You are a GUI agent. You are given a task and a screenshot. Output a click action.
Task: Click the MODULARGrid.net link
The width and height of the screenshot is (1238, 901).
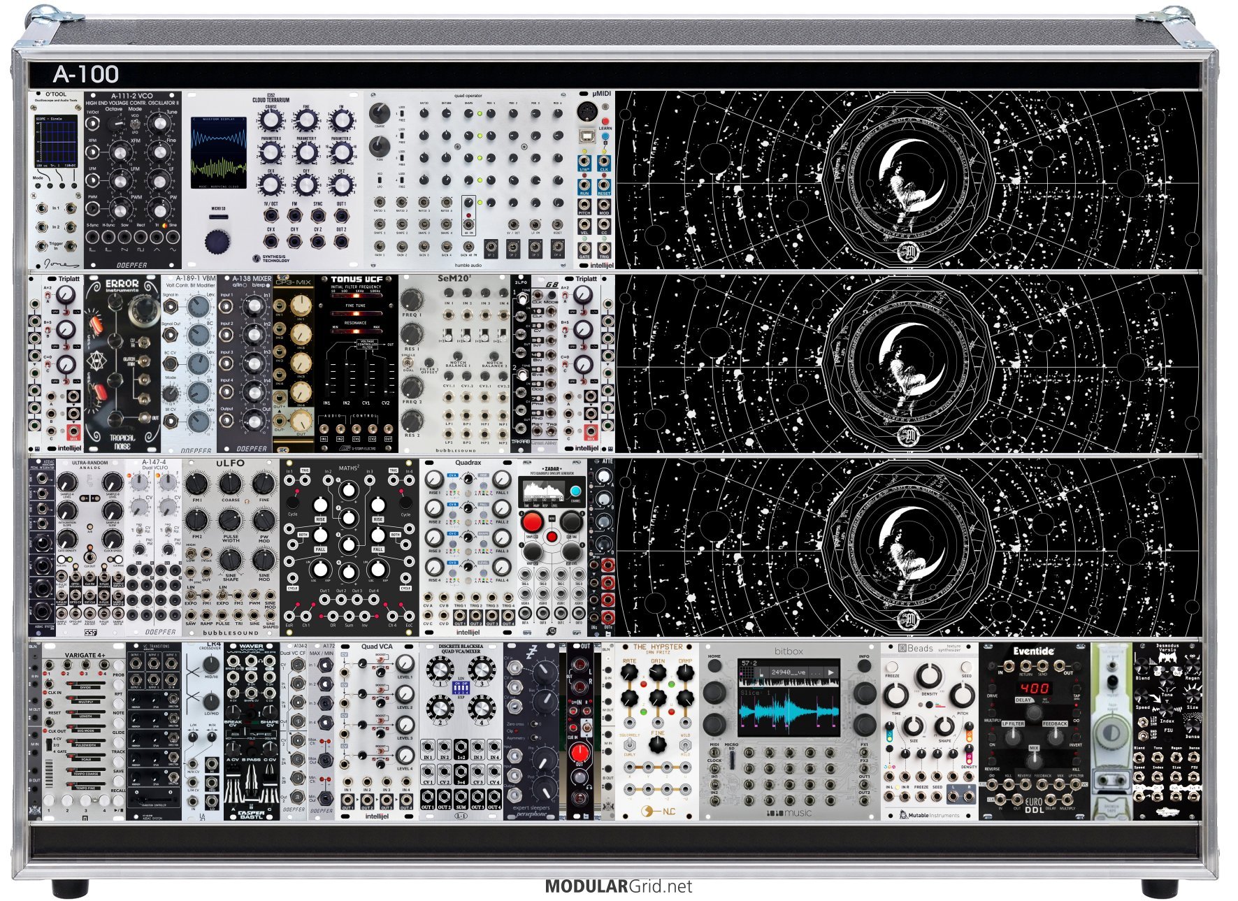(x=618, y=886)
